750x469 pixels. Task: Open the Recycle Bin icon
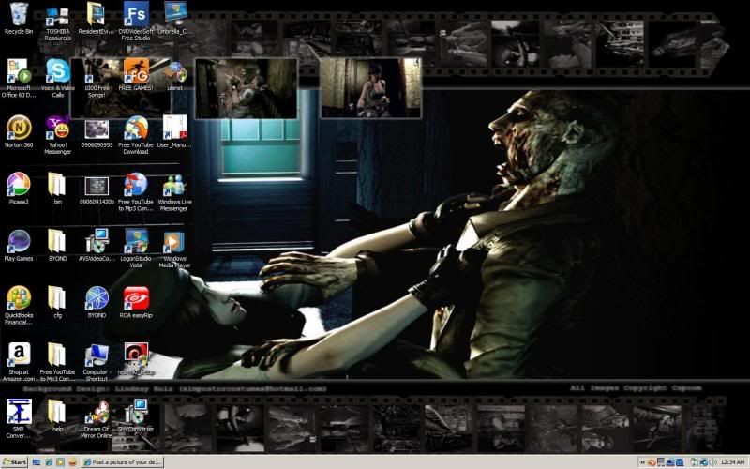click(19, 18)
